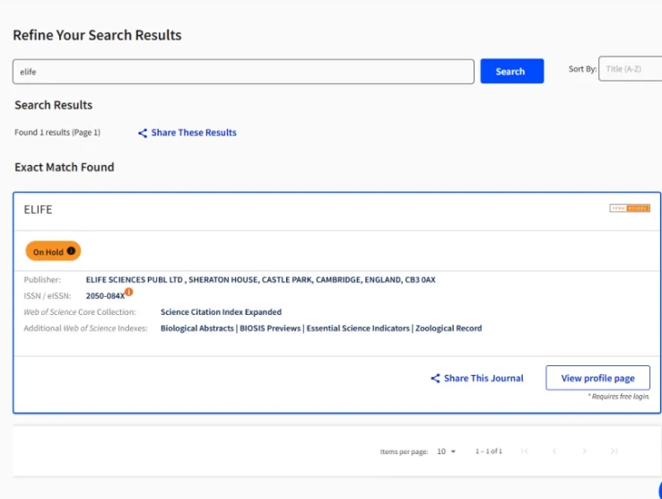Click the share icon beside Share This Journal
This screenshot has height=499, width=662.
tap(435, 378)
